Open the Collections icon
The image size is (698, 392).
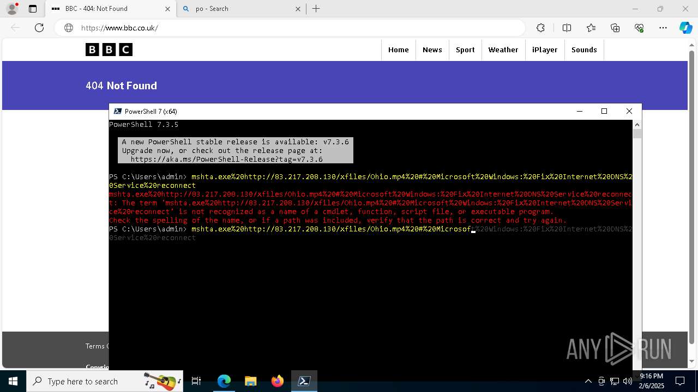(x=615, y=28)
